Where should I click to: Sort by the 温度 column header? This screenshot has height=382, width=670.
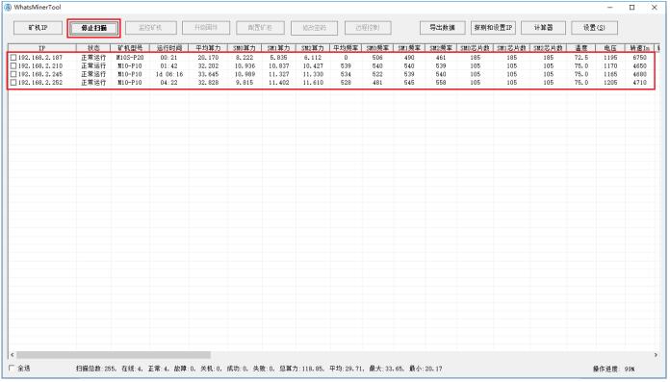pos(581,48)
